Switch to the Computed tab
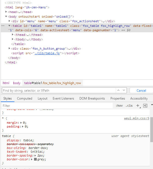 point(25,98)
